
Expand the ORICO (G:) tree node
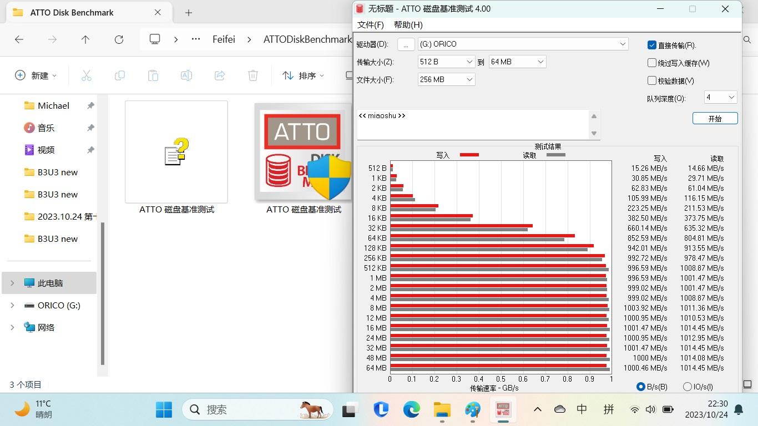click(13, 305)
